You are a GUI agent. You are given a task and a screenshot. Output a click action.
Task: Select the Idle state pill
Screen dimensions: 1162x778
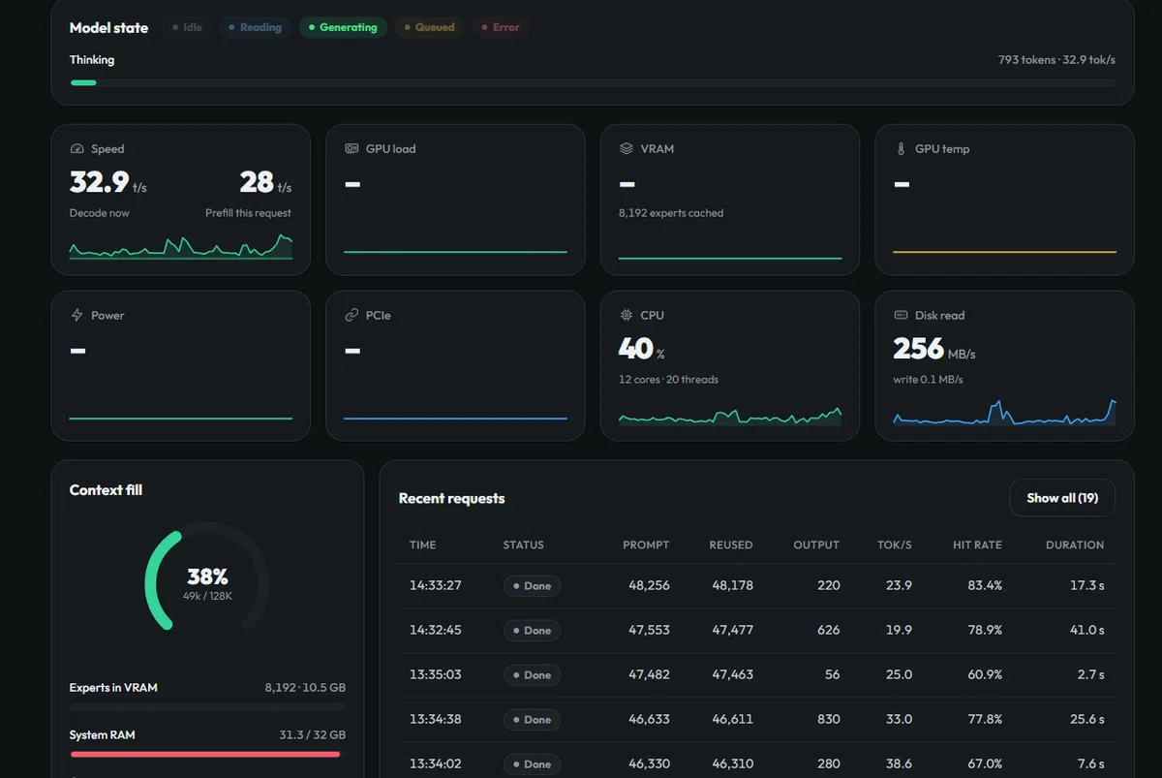188,28
